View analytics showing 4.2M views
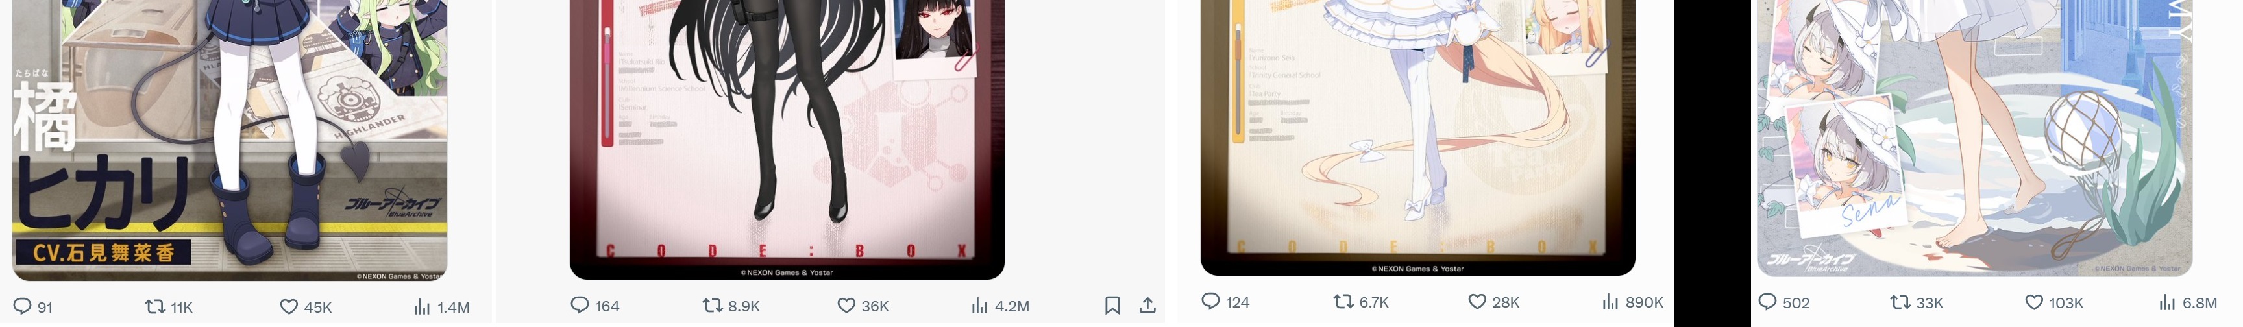The width and height of the screenshot is (2243, 327). click(1001, 305)
